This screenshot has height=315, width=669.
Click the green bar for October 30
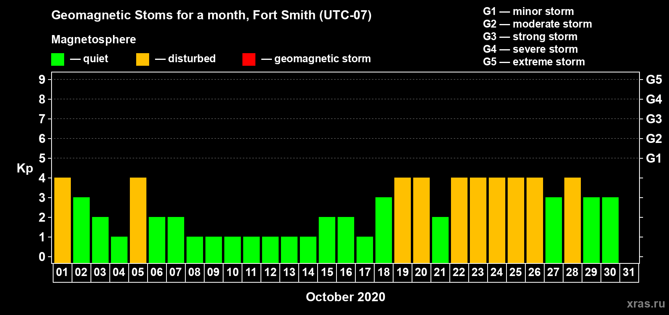coord(610,230)
